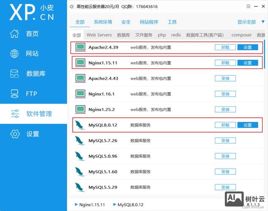
Task: Click the MySQL5.0.96 dolphin icon
Action: point(80,156)
